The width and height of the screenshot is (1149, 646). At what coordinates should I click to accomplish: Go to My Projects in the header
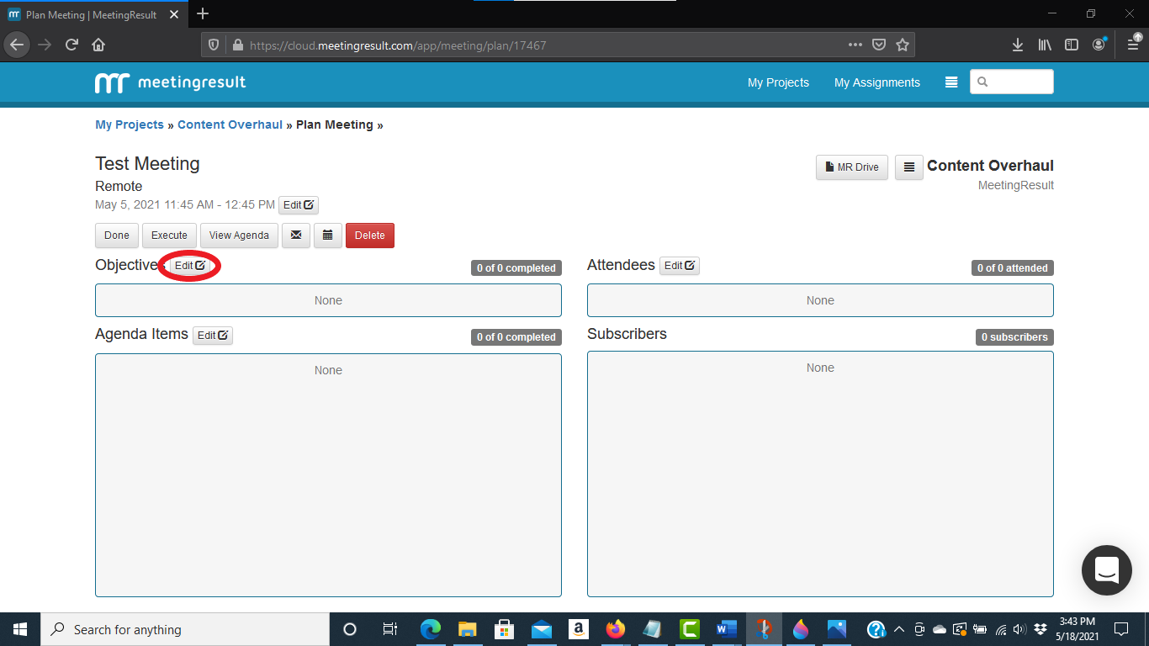point(778,82)
